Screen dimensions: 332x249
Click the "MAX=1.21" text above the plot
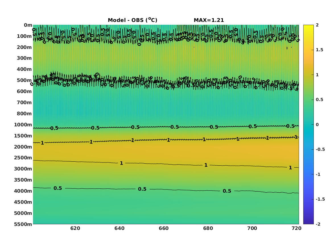[209, 20]
